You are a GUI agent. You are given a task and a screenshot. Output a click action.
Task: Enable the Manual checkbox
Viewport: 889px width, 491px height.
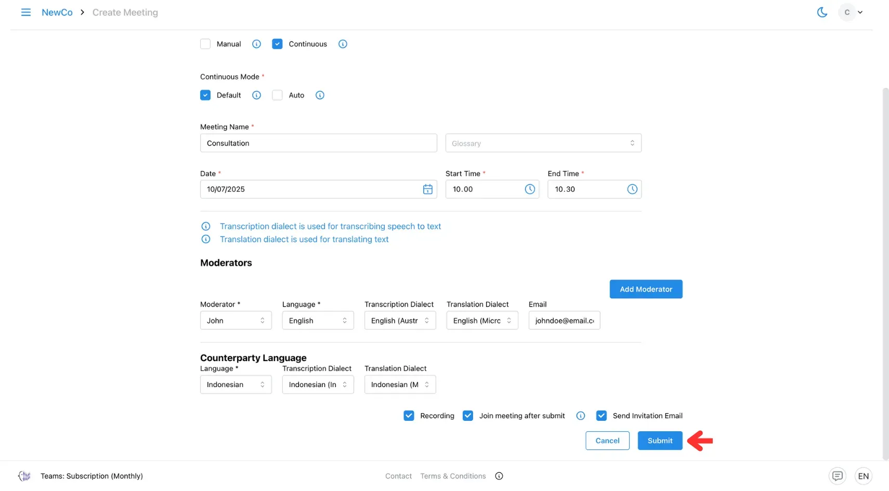[205, 44]
